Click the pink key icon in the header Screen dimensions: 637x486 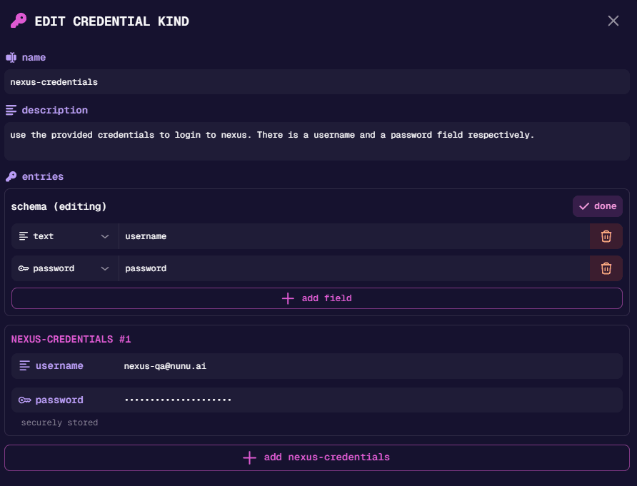pyautogui.click(x=19, y=21)
